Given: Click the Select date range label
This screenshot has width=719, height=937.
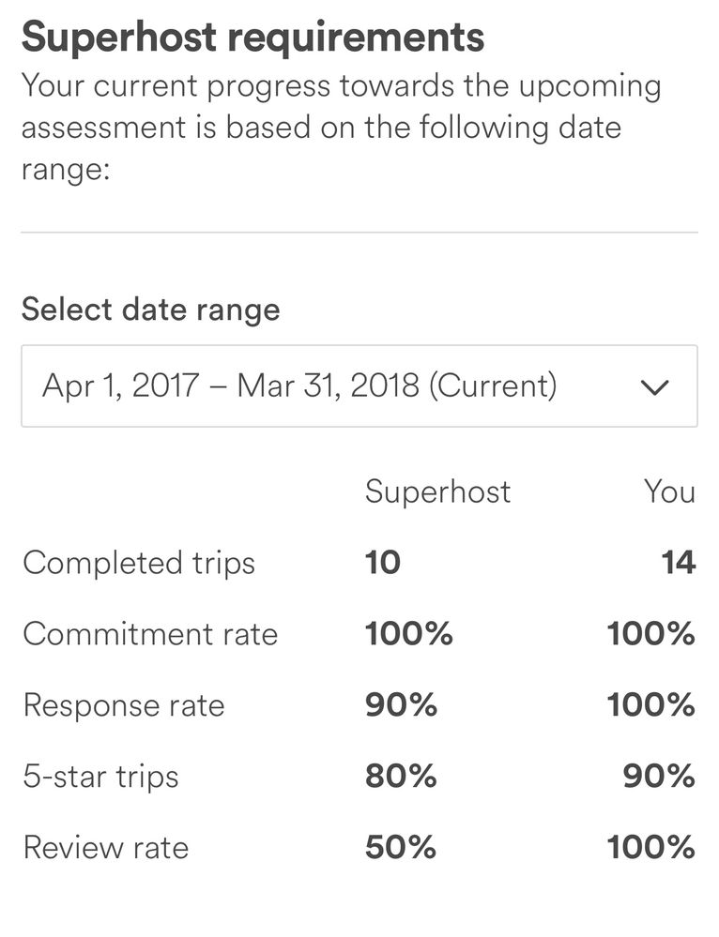Looking at the screenshot, I should coord(151,310).
